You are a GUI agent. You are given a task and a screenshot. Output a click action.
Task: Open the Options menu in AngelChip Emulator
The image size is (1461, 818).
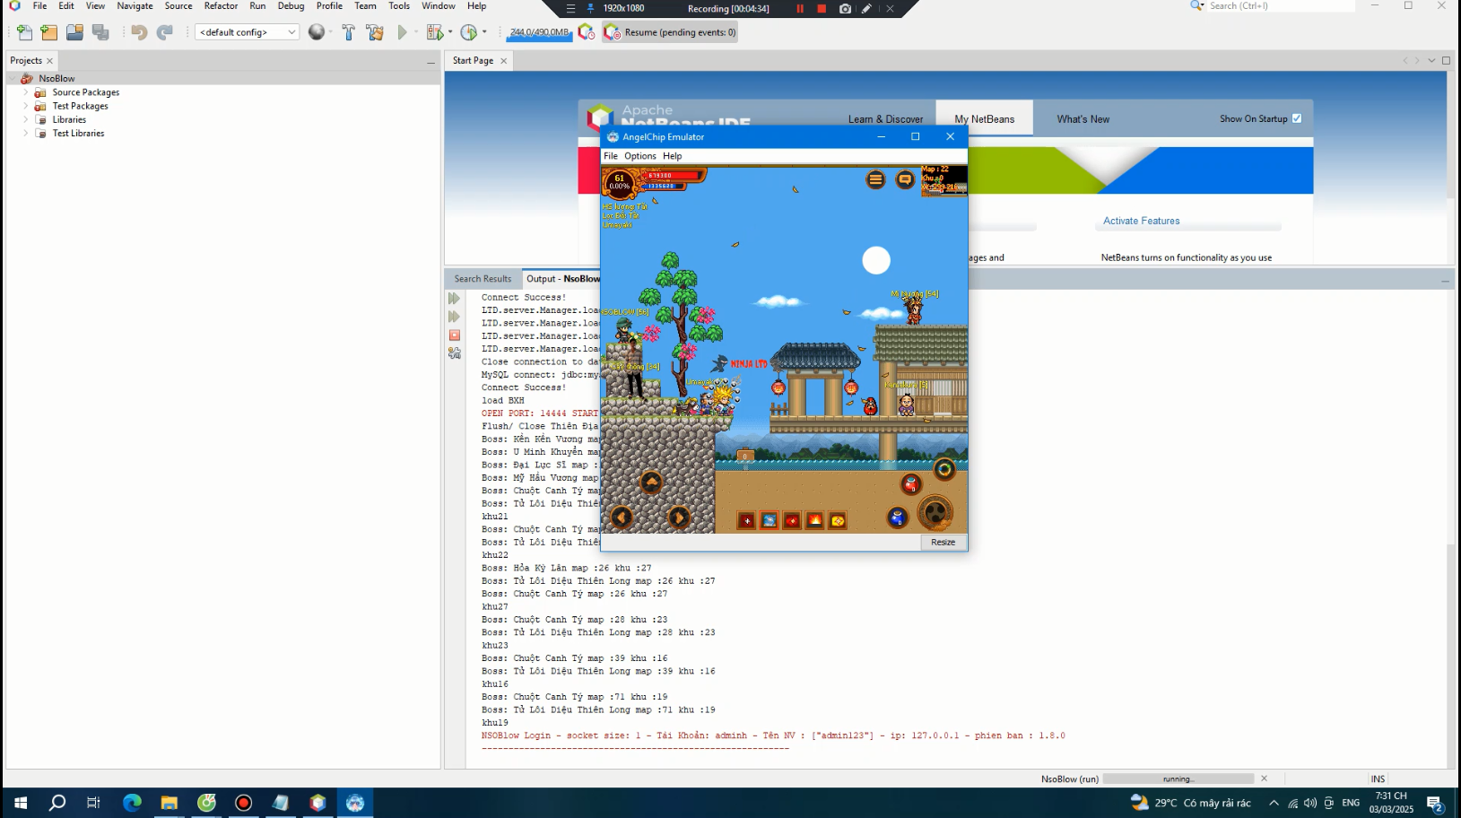click(x=640, y=156)
